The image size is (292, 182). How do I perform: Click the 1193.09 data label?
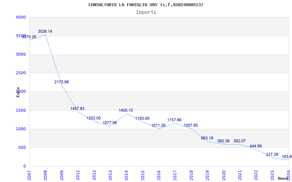[142, 119]
